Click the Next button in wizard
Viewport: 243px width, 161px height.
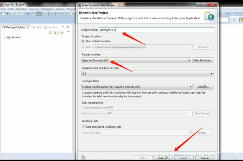[x=162, y=158]
